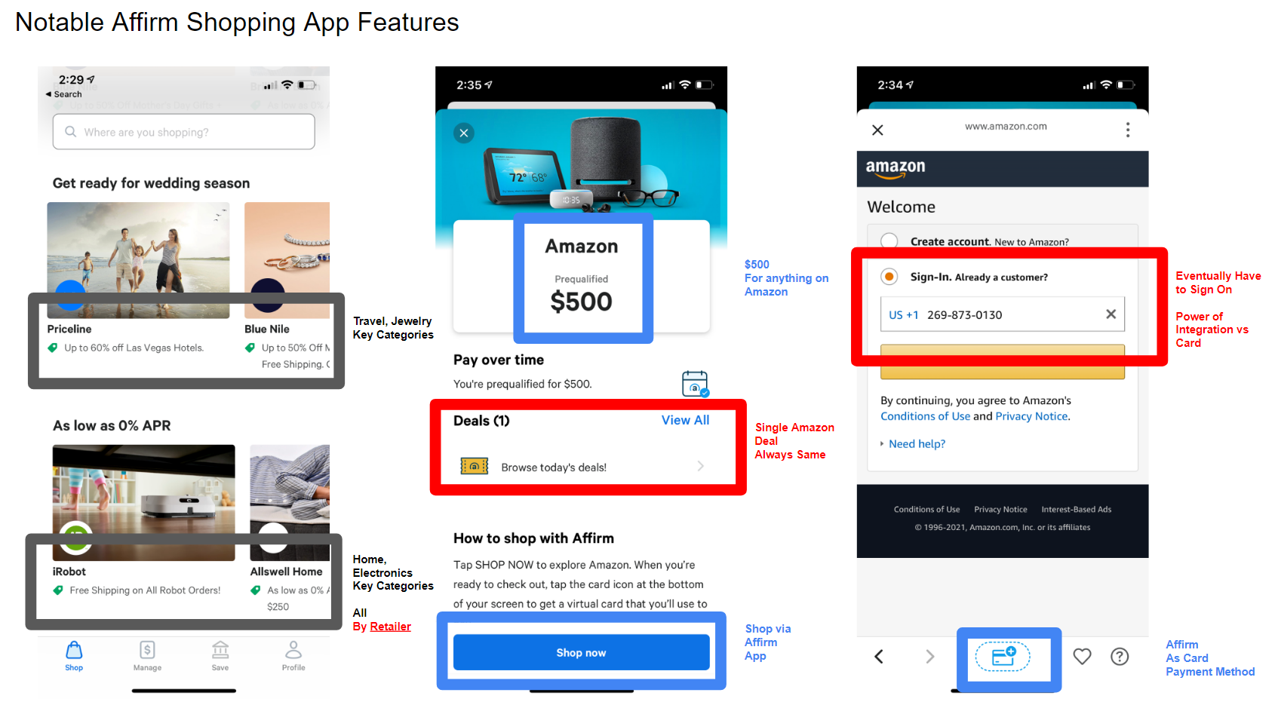Open Browse today's deals chevron row
Screen dimensions: 1278x708
coord(582,467)
